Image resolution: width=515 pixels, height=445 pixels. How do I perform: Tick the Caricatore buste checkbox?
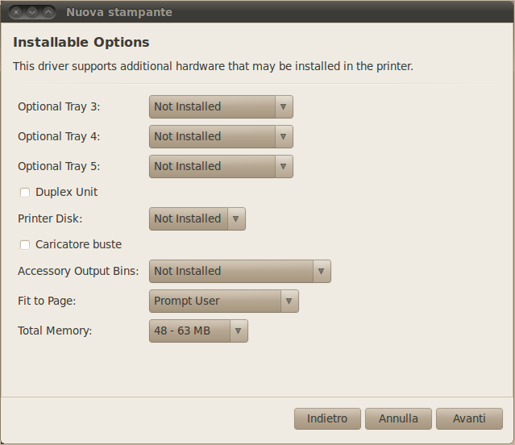coord(25,244)
